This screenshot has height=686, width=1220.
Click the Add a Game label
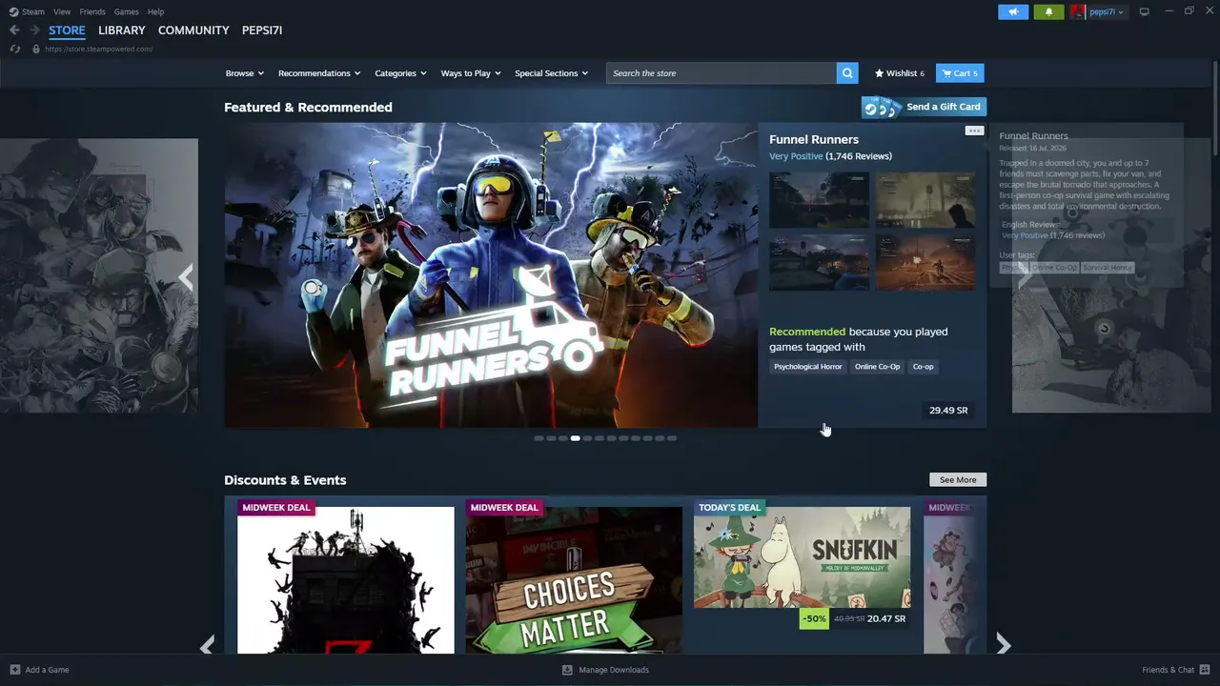coord(47,670)
